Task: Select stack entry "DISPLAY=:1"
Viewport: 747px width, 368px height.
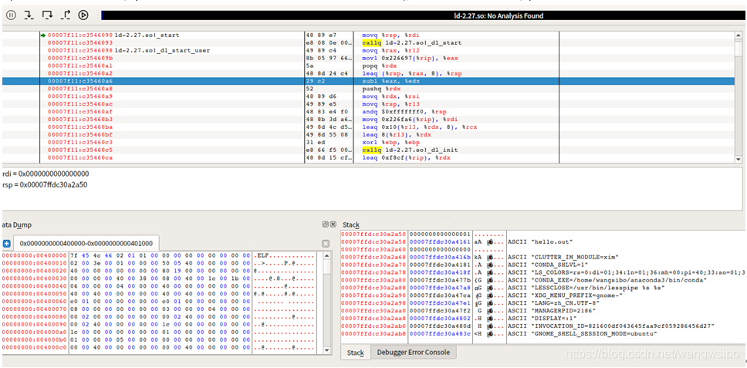Action: point(542,318)
